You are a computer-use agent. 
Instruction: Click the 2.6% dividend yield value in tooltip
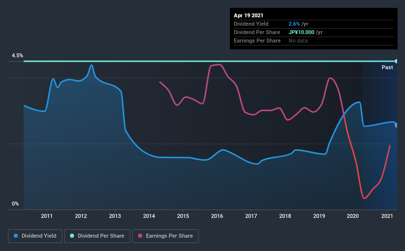coord(294,24)
